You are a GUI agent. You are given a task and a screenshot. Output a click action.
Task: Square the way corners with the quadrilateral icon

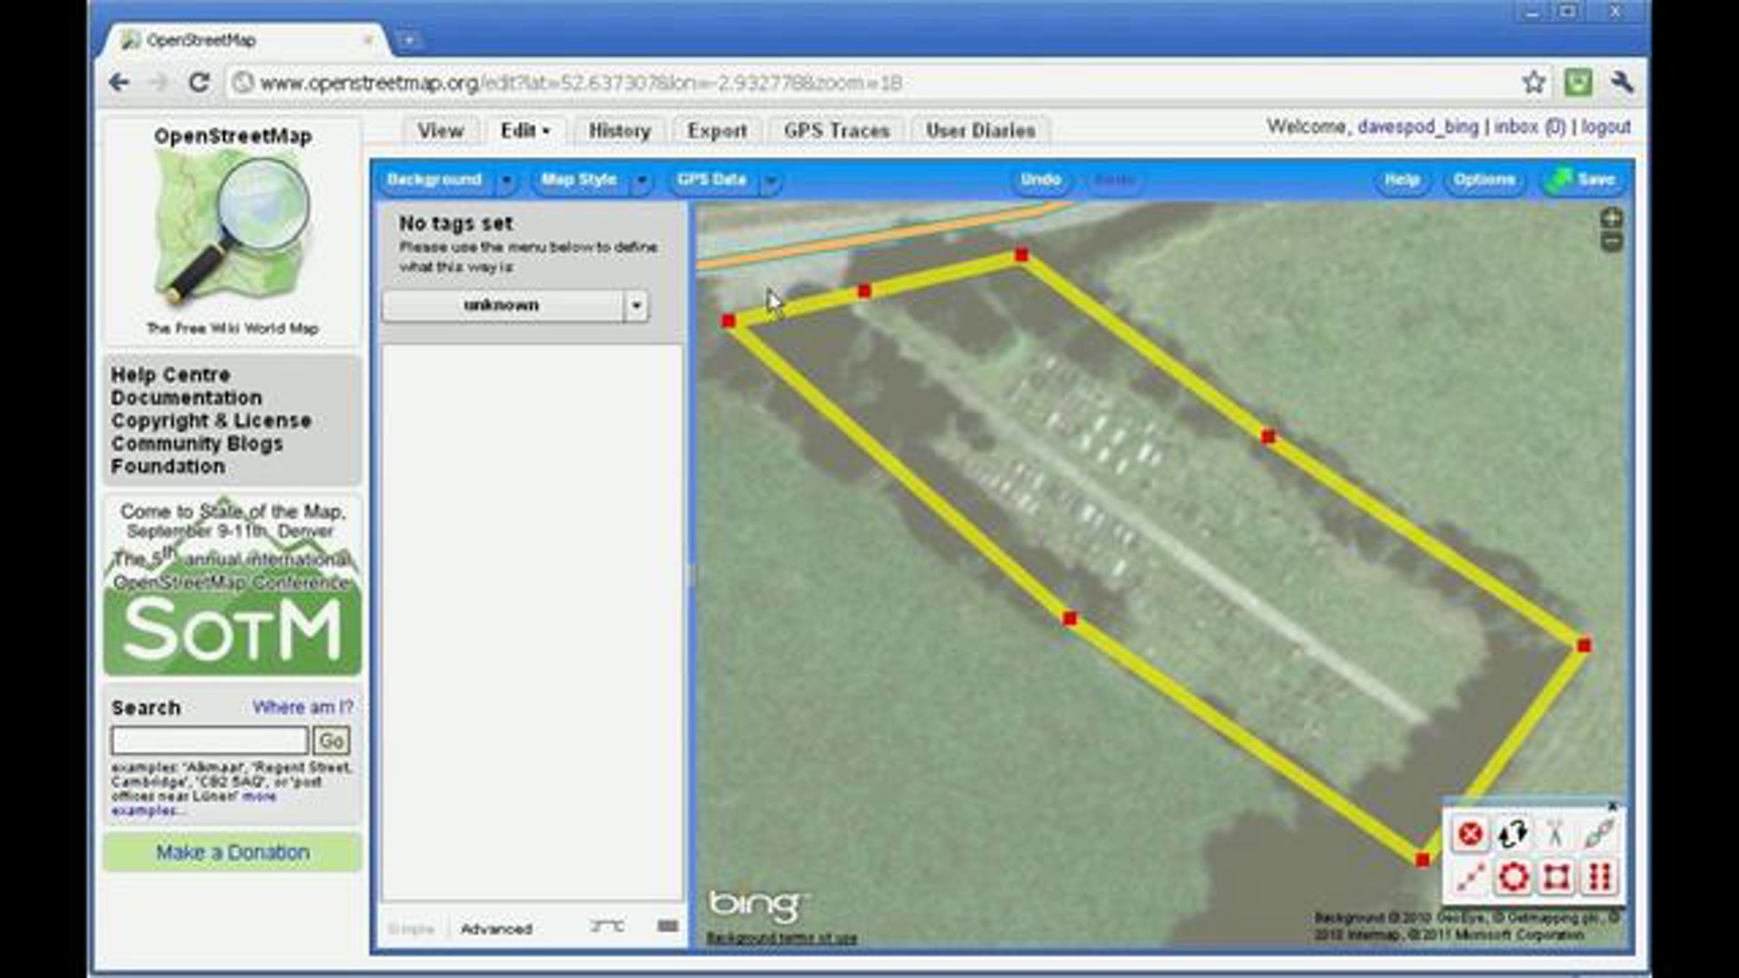click(1556, 877)
